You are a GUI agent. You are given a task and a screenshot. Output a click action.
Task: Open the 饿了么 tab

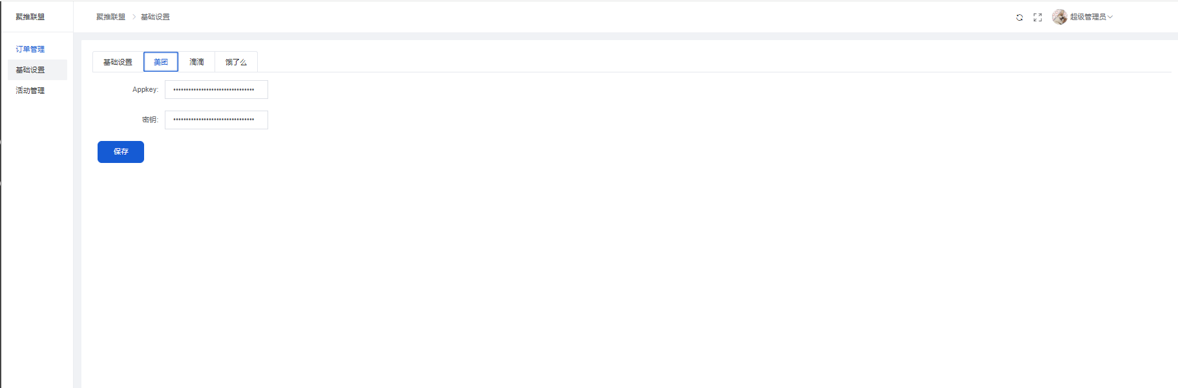pyautogui.click(x=236, y=62)
